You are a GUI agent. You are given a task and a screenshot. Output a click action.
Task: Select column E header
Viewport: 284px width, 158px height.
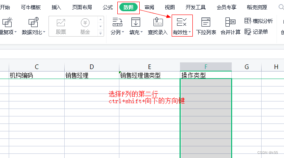150,67
